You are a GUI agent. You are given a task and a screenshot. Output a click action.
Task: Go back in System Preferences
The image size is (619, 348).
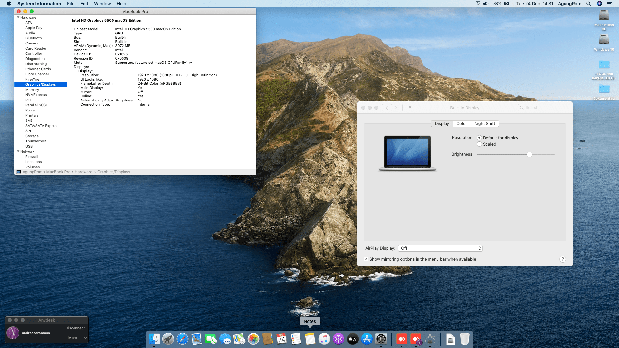click(387, 108)
